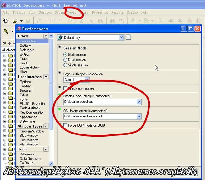Image resolution: width=205 pixels, height=180 pixels.
Task: Open SQL Window preferences
Action: click(x=29, y=135)
